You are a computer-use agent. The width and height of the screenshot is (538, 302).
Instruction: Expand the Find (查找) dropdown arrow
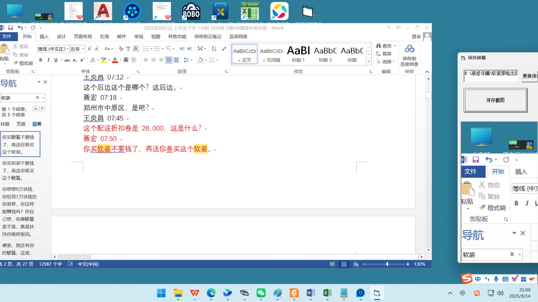coord(395,46)
